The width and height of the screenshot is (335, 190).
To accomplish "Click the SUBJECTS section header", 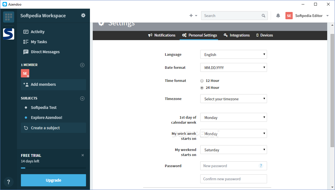I will coord(29,98).
